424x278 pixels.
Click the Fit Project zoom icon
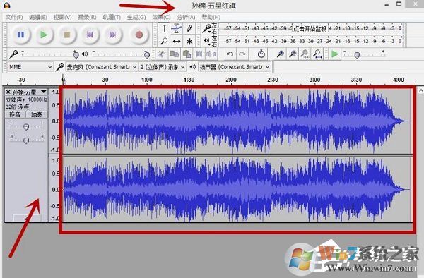(317, 54)
